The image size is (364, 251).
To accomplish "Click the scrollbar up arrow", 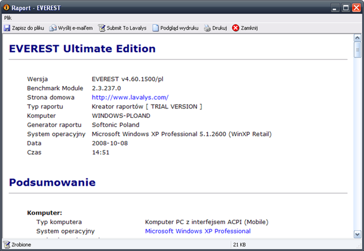I will point(358,37).
